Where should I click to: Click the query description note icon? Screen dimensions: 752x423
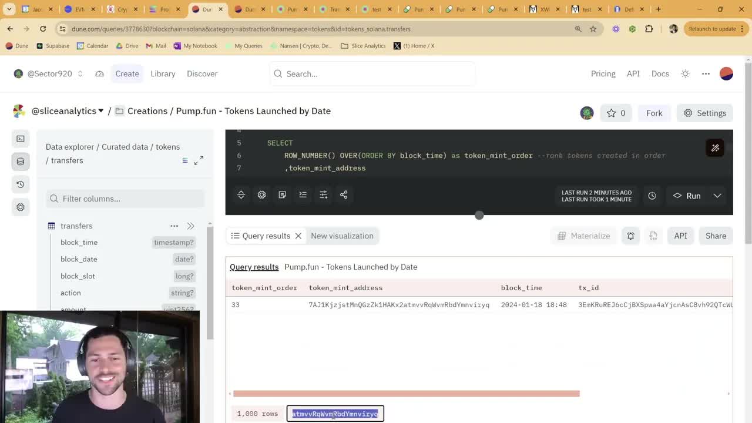[282, 195]
